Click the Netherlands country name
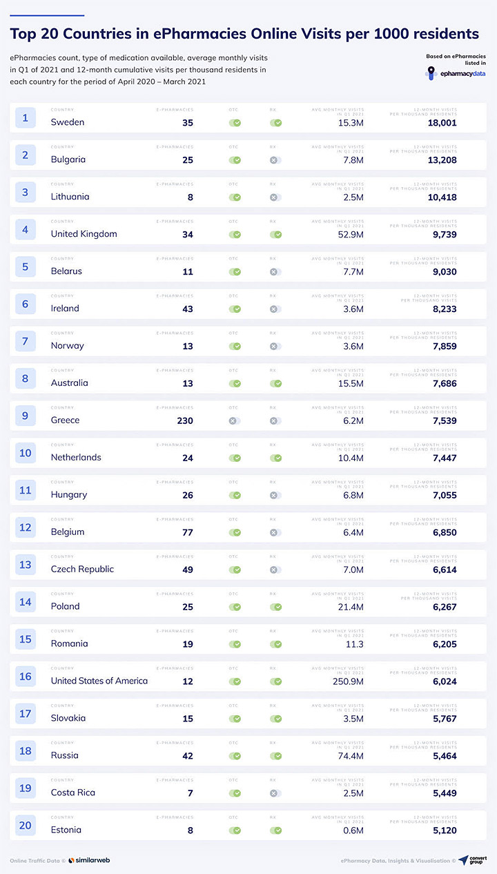Viewport: 497px width, 874px height. pyautogui.click(x=76, y=458)
